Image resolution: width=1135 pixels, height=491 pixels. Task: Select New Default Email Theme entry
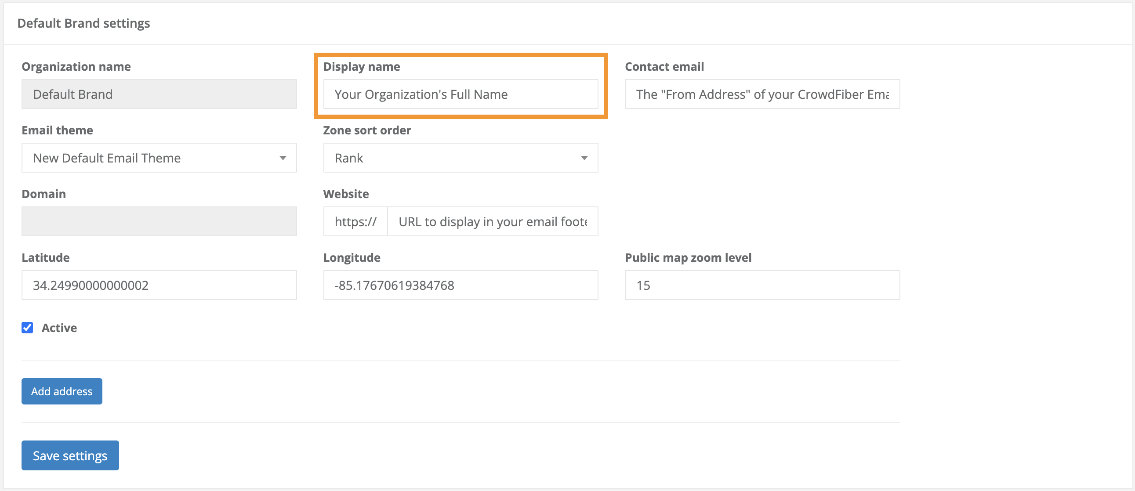(x=106, y=158)
